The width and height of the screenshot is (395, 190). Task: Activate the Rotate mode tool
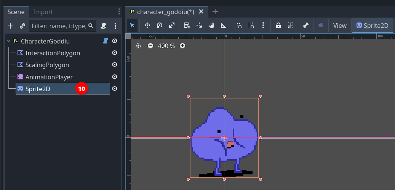click(160, 25)
